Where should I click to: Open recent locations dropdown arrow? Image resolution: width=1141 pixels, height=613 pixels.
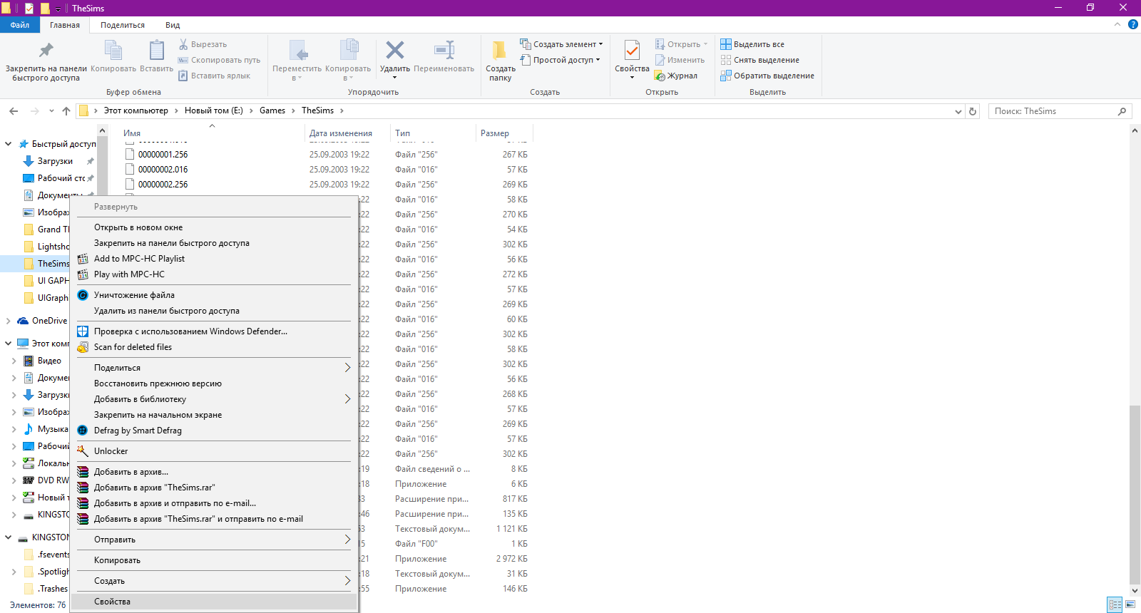(x=51, y=111)
